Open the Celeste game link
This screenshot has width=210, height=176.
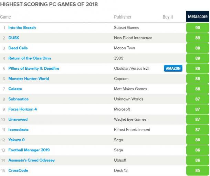pyautogui.click(x=15, y=89)
